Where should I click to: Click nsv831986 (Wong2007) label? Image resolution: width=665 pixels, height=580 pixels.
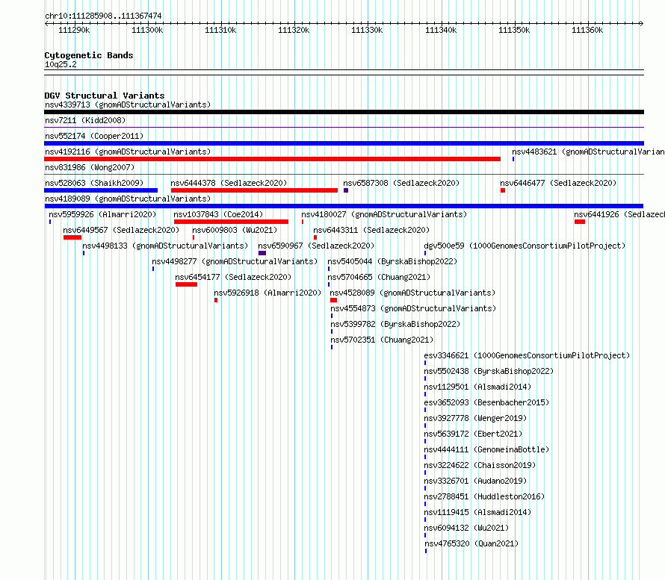(90, 167)
